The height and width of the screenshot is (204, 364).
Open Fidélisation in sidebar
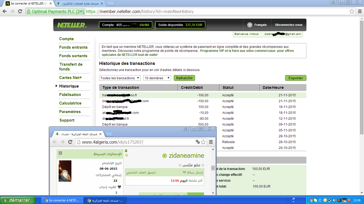pyautogui.click(x=70, y=95)
